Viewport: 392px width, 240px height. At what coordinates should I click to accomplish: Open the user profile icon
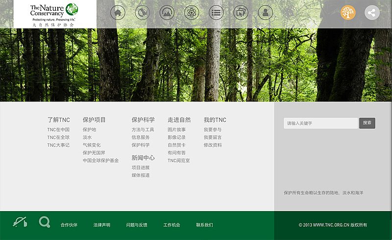pyautogui.click(x=266, y=13)
